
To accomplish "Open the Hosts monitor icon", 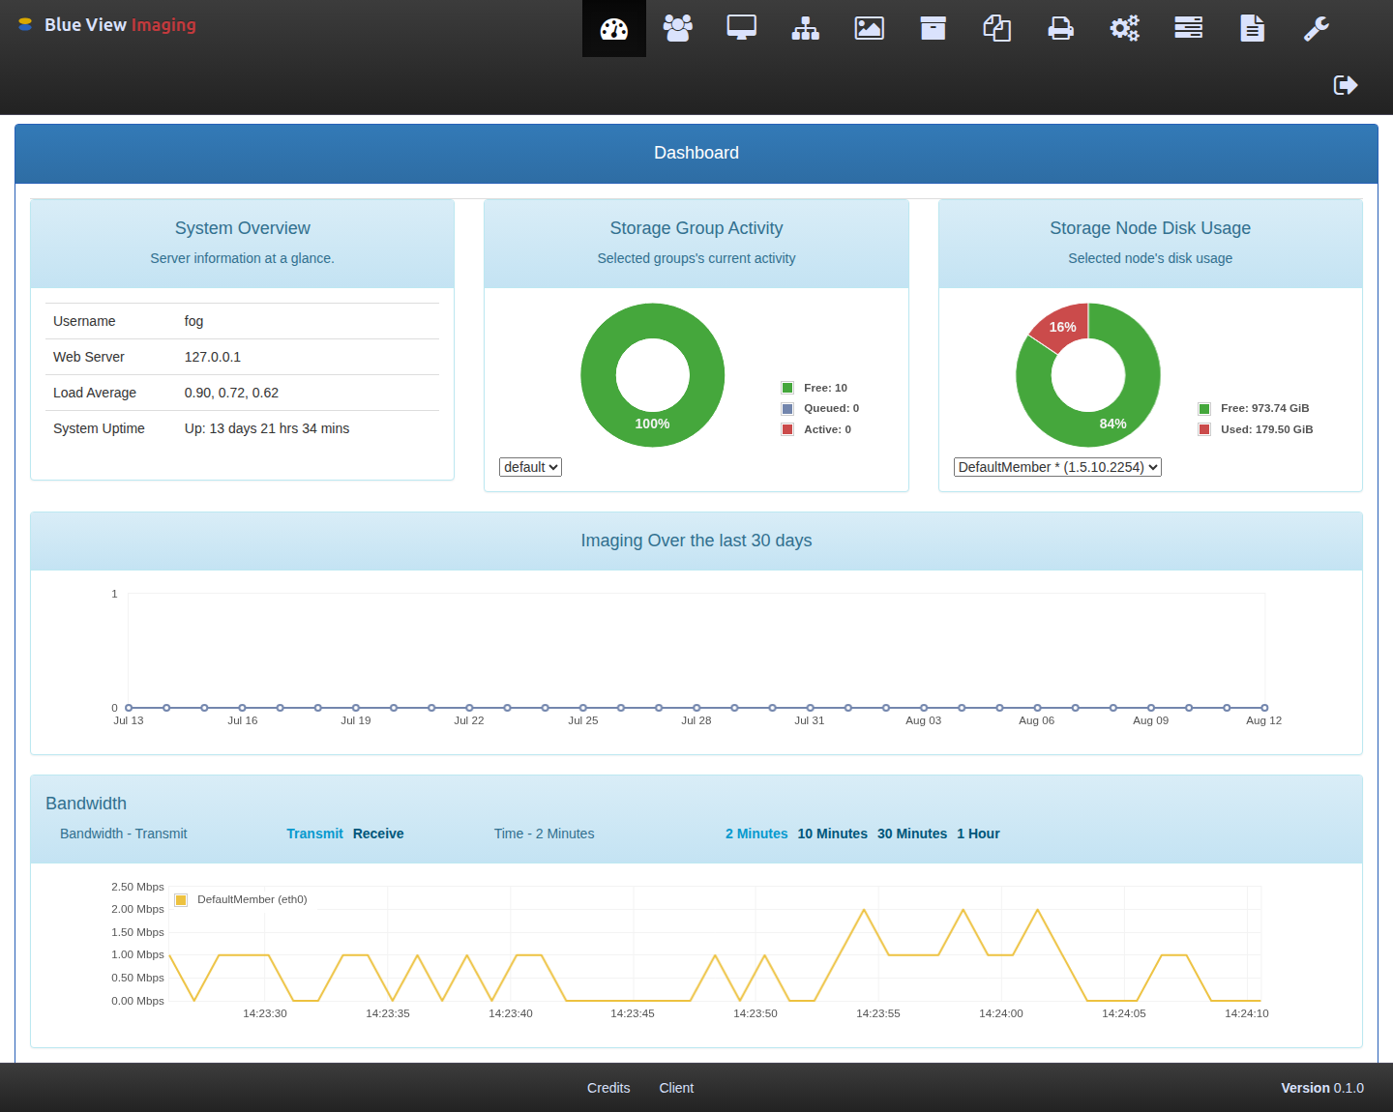I will click(742, 28).
